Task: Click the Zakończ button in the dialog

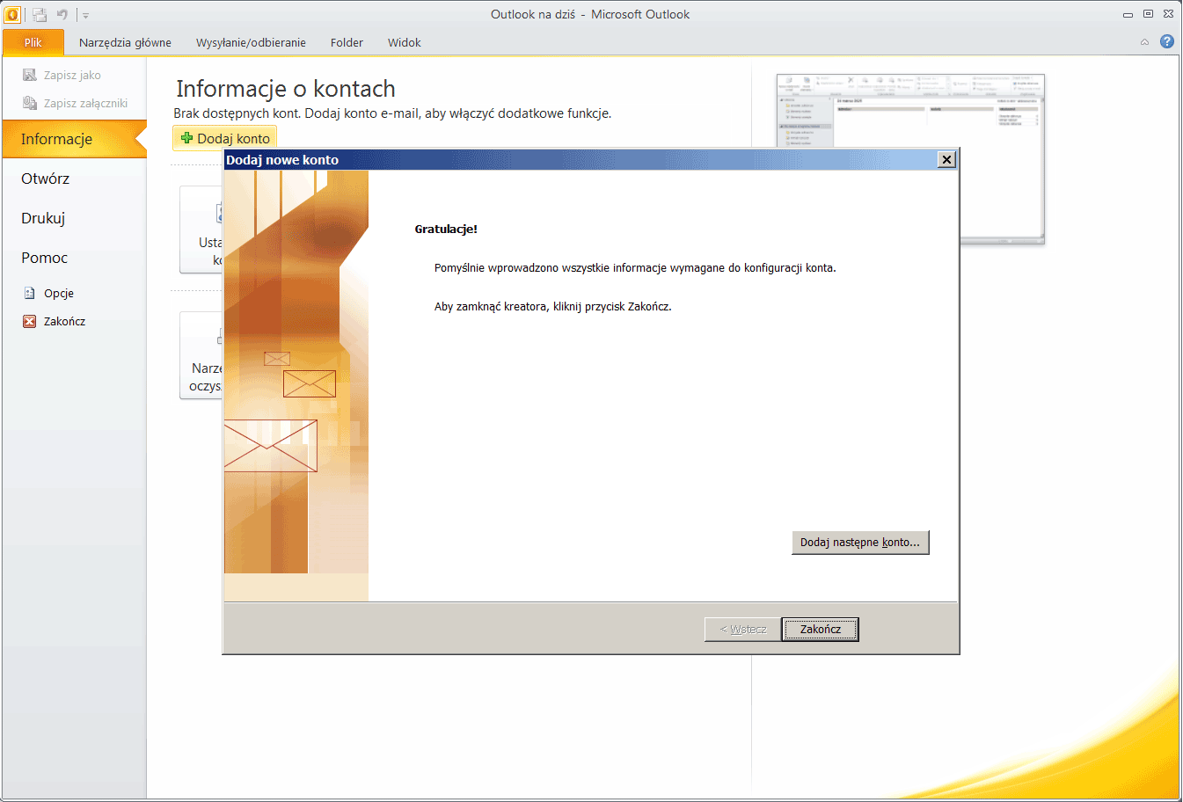Action: [821, 630]
